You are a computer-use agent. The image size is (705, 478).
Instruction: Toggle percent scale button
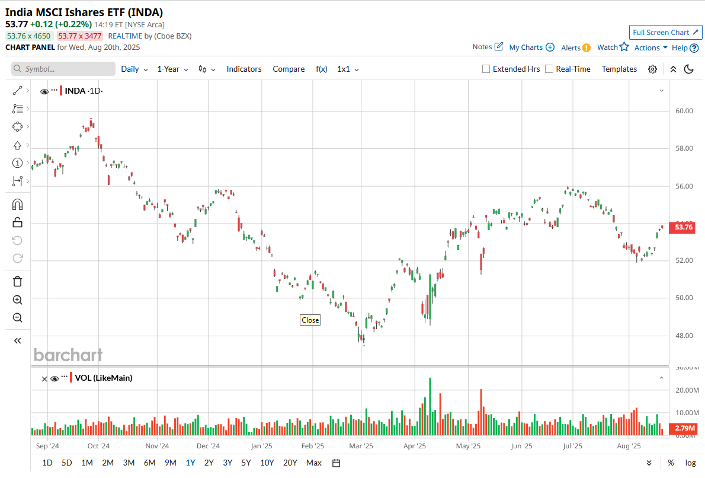[x=671, y=463]
